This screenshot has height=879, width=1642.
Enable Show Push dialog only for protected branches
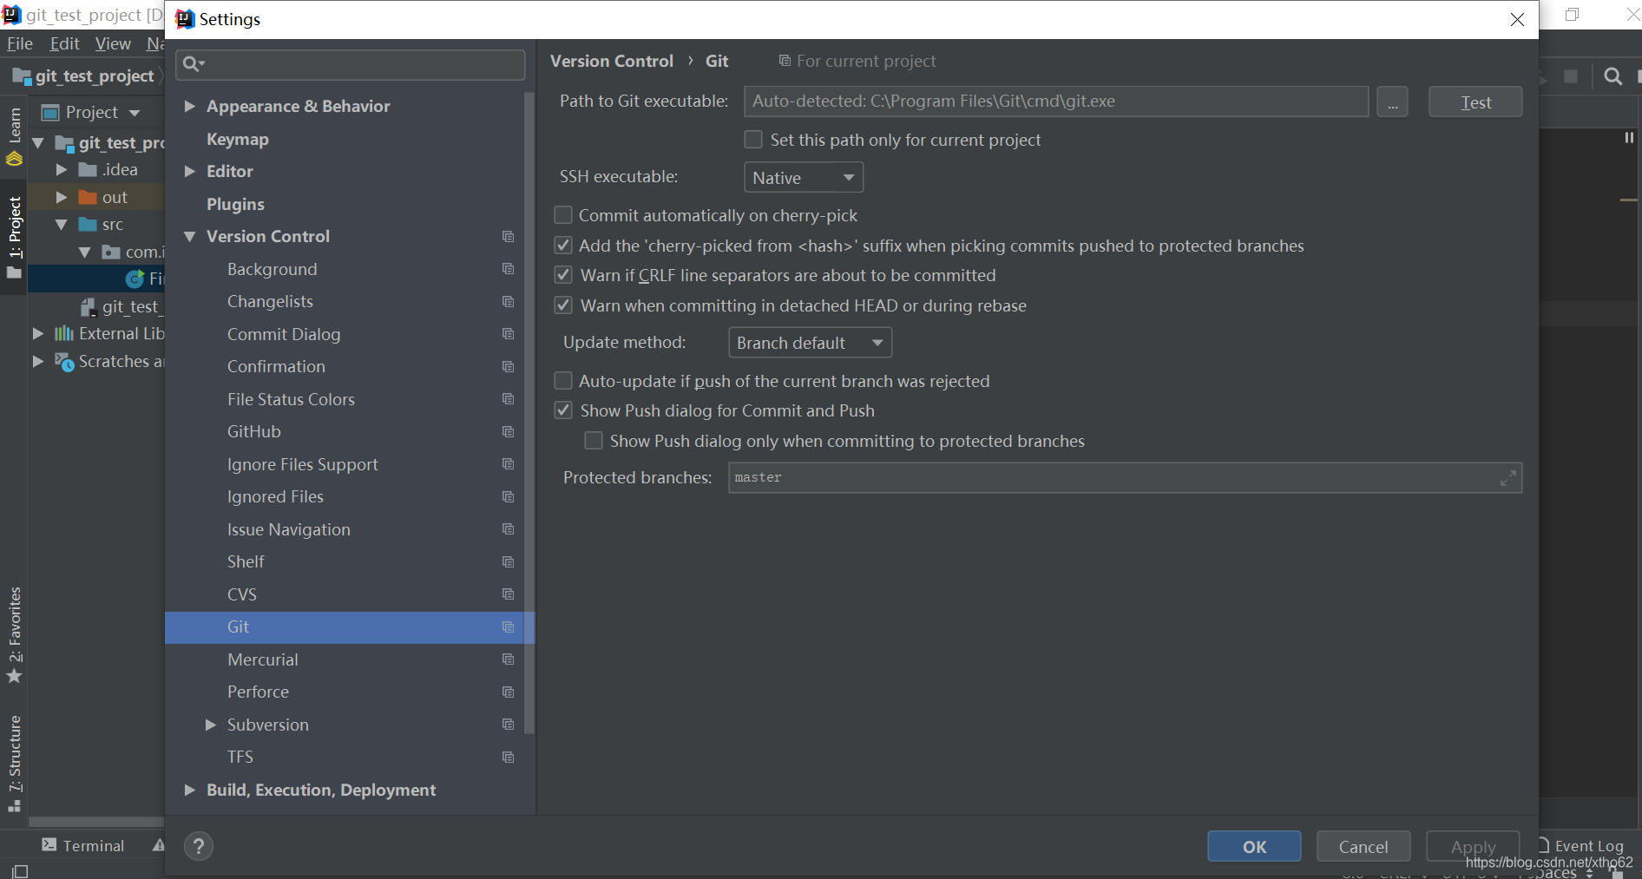pos(594,441)
